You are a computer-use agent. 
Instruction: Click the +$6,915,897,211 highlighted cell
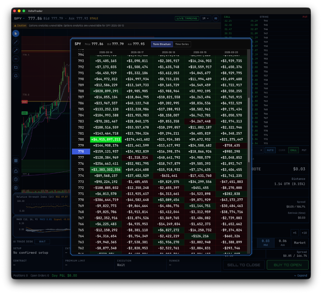pos(106,140)
